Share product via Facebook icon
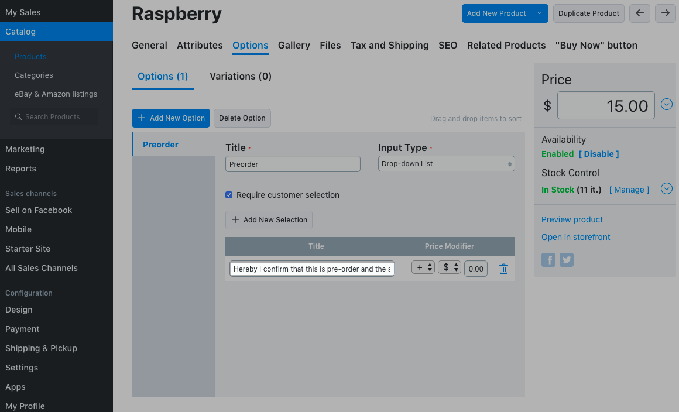This screenshot has width=679, height=412. [x=548, y=260]
